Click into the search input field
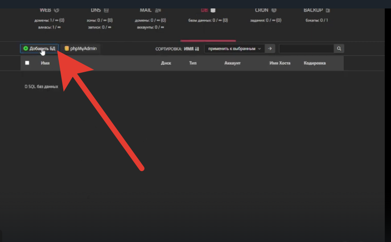The image size is (391, 242). pyautogui.click(x=306, y=49)
